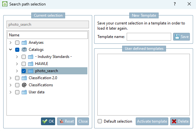Click the help question mark icon
The height and width of the screenshot is (131, 196).
[x=175, y=4]
